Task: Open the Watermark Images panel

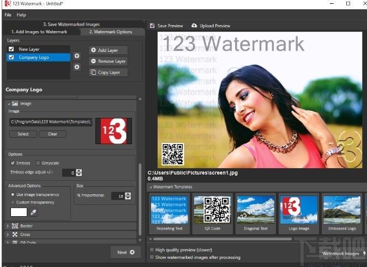Action: (x=340, y=253)
